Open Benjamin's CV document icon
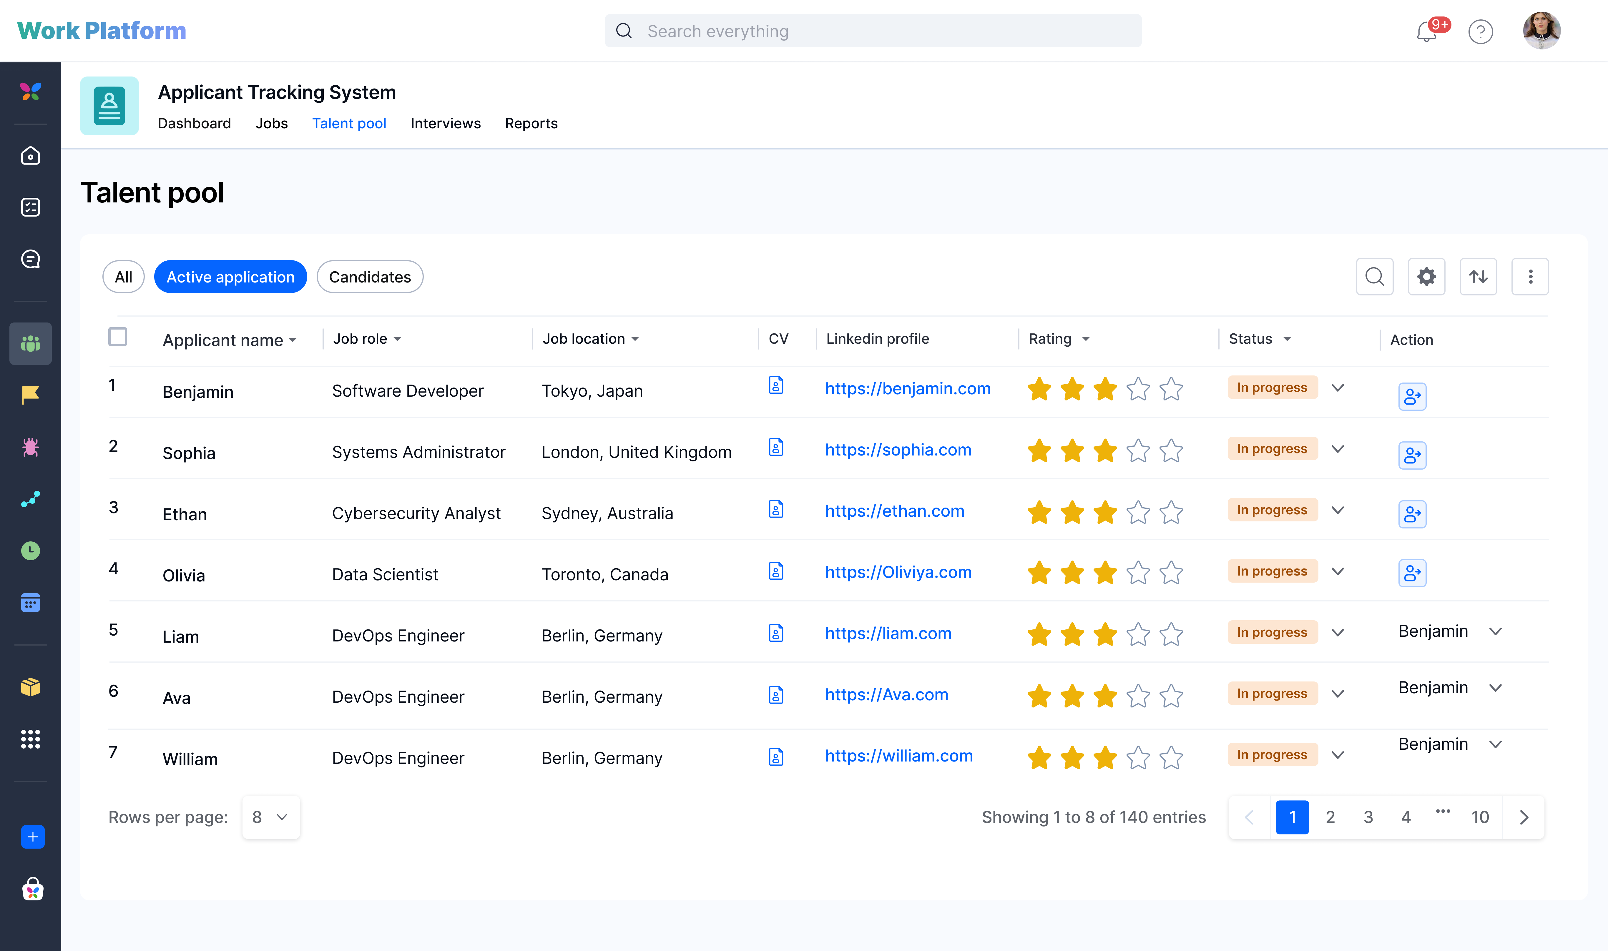The width and height of the screenshot is (1608, 951). (776, 385)
